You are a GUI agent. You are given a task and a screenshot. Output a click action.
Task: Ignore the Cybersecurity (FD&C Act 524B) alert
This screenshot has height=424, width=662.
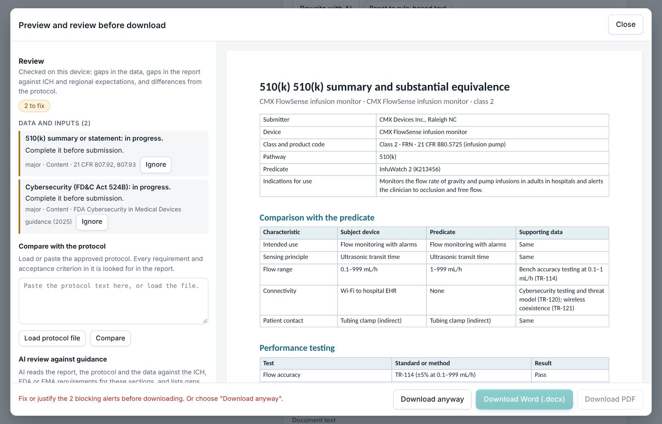point(92,222)
